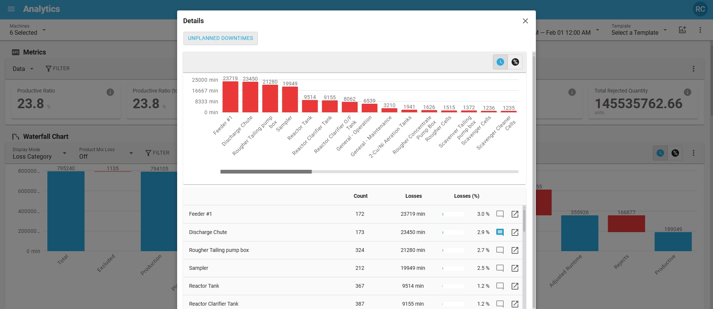Screen dimensions: 713x309
Task: Open RC user avatar menu
Action: tap(700, 9)
